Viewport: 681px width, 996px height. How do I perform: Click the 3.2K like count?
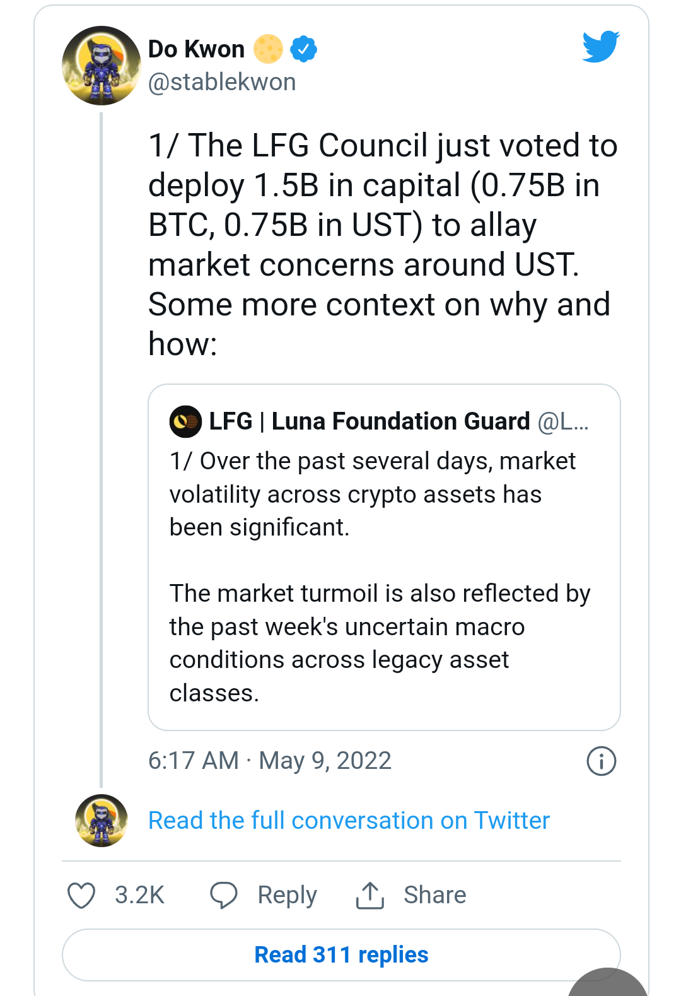pyautogui.click(x=139, y=894)
